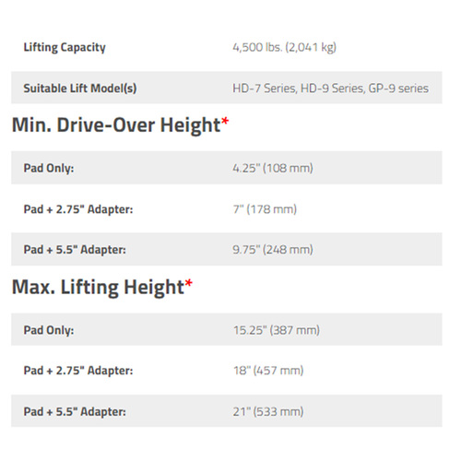Click the Max. Lifting Height heading
Image resolution: width=461 pixels, height=461 pixels.
(98, 287)
